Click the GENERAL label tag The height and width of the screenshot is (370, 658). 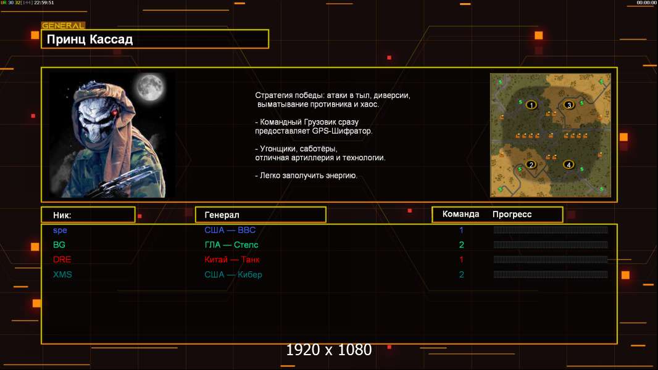(63, 25)
